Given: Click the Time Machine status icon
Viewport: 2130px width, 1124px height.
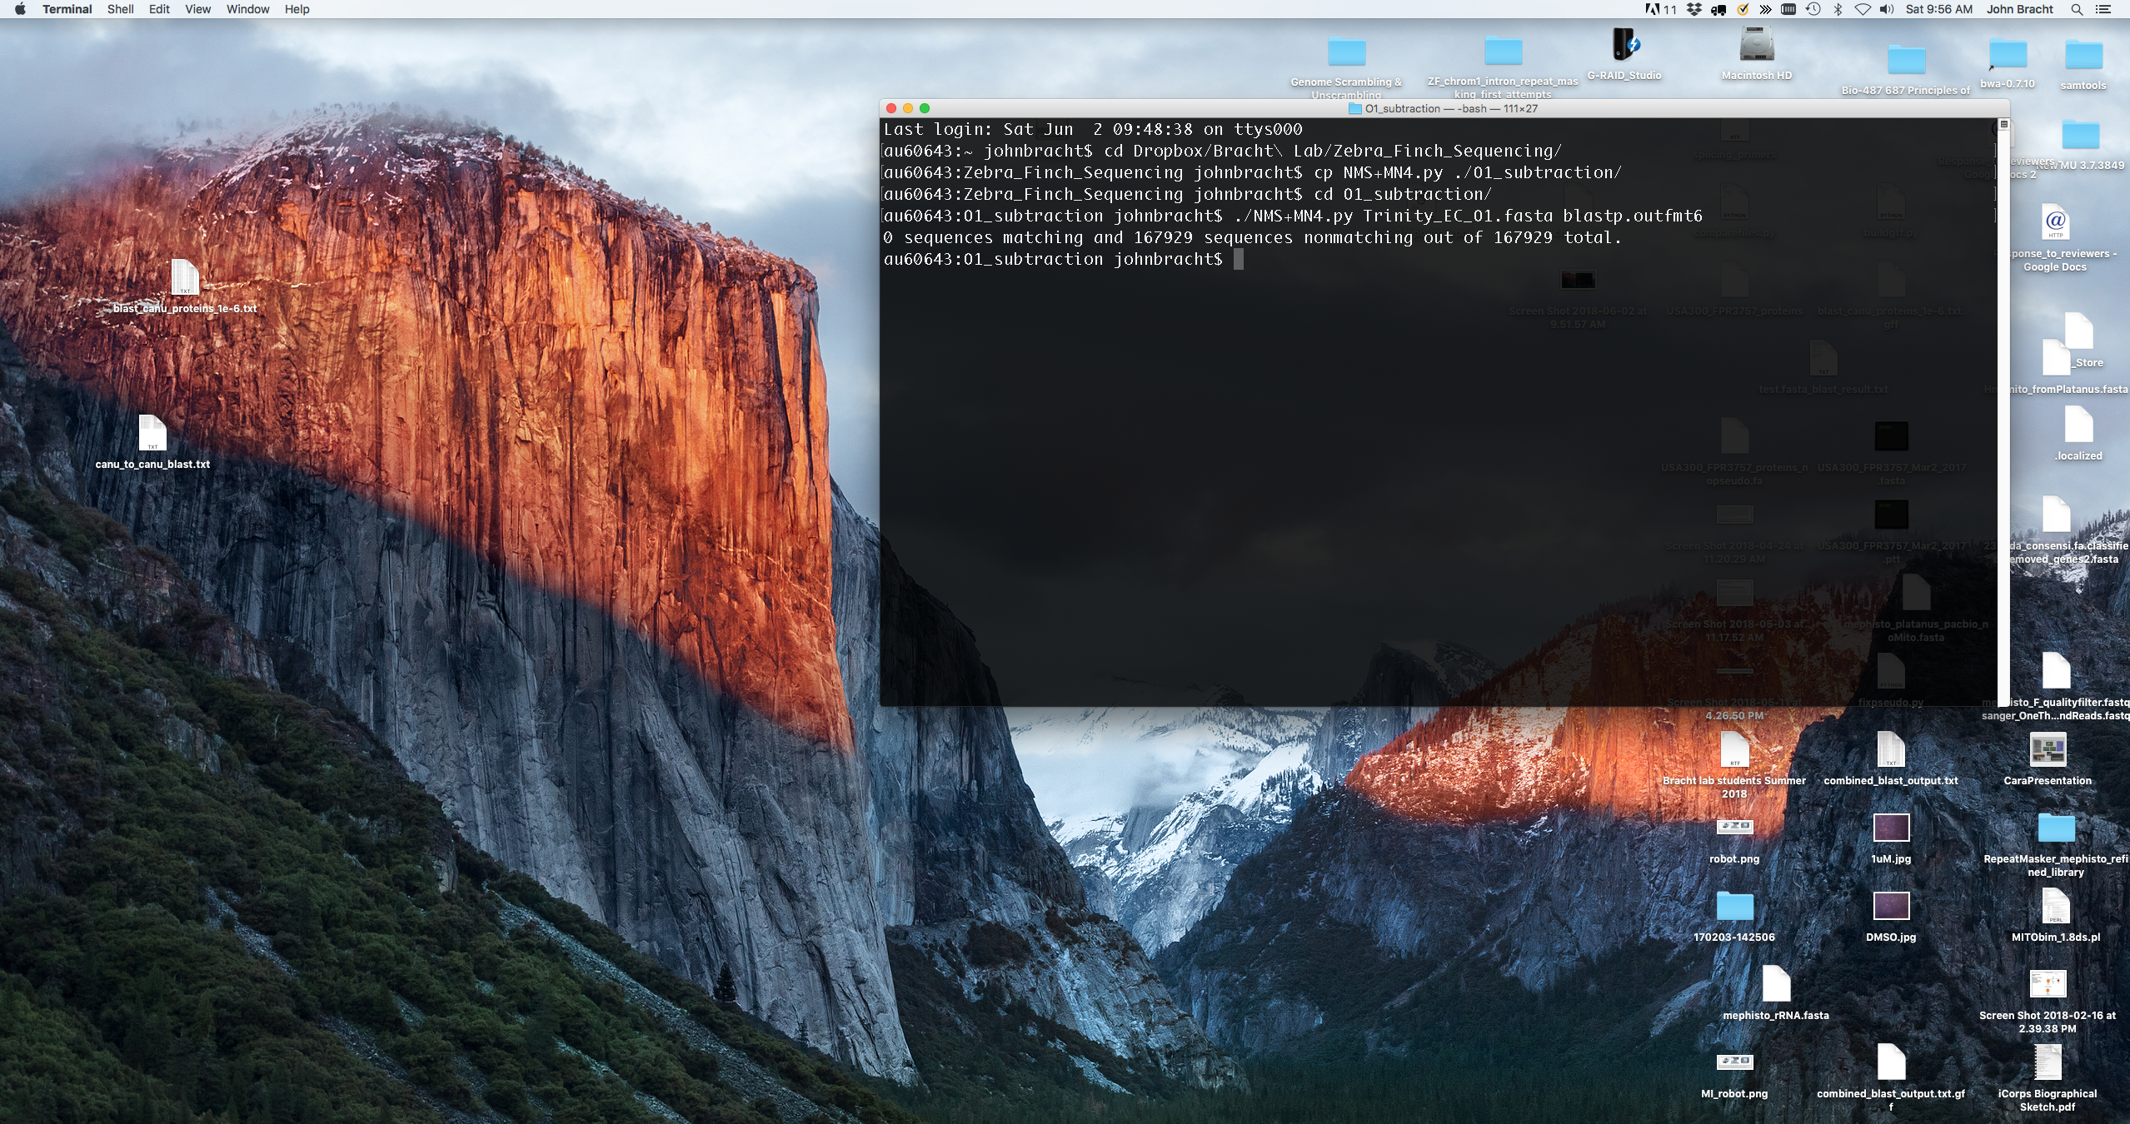Looking at the screenshot, I should 1813,9.
